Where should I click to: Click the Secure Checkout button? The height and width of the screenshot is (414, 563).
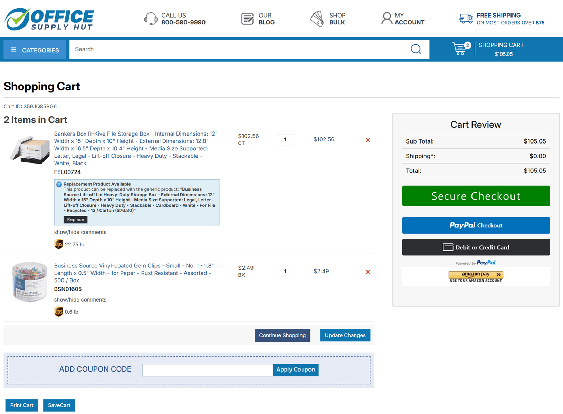click(476, 196)
